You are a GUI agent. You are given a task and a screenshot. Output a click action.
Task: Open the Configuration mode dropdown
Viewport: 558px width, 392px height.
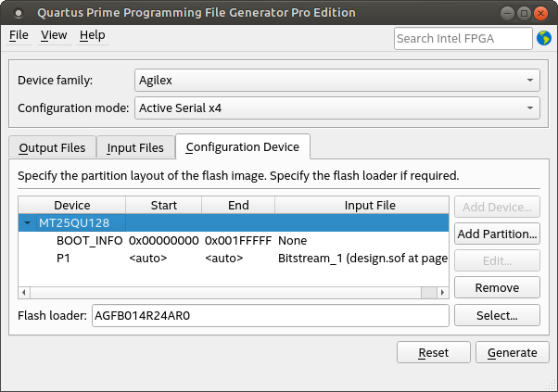coord(336,108)
